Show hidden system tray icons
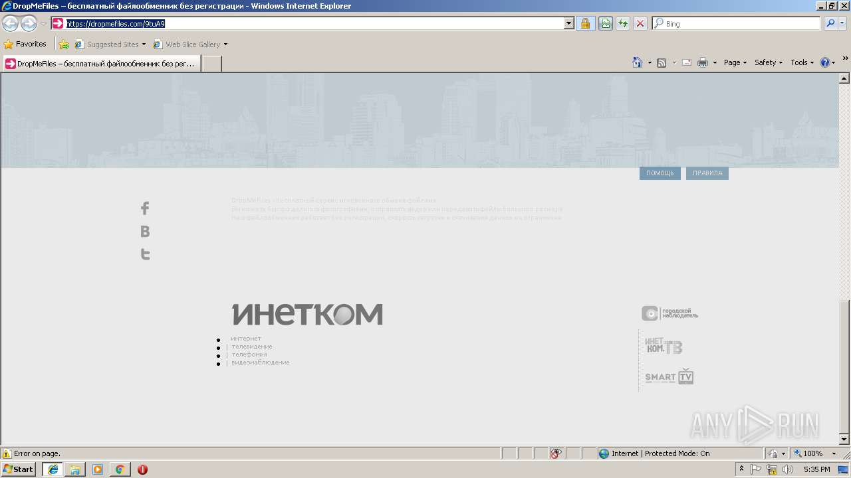851x478 pixels. (742, 469)
